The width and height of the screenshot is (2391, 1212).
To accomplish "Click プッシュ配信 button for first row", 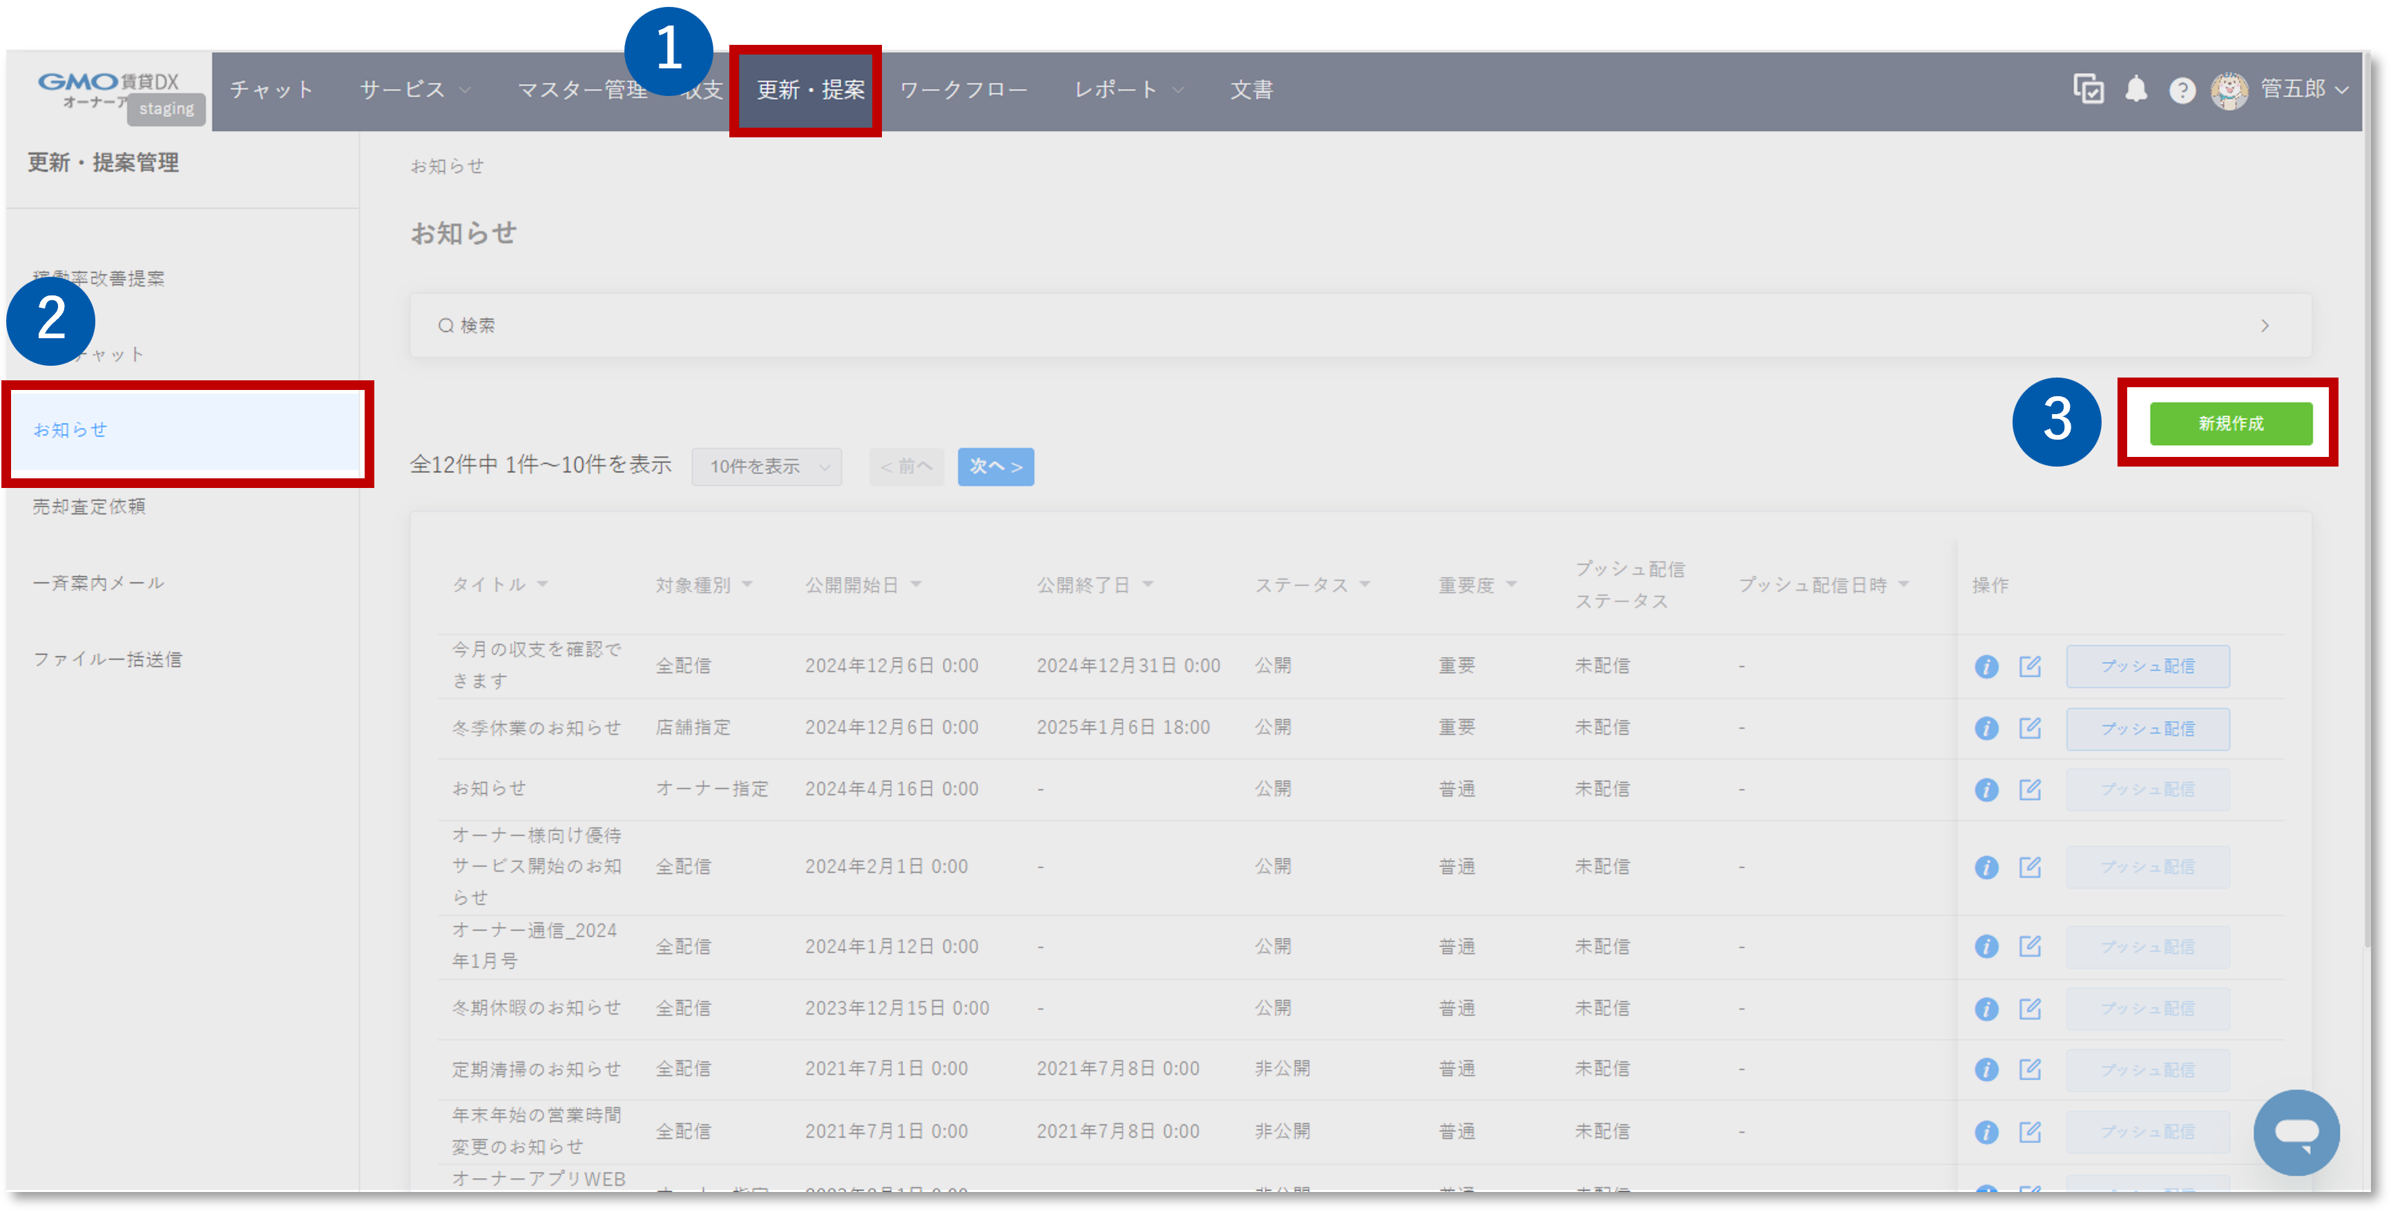I will click(x=2147, y=666).
